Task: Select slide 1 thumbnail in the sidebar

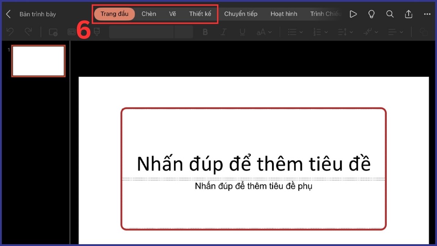Action: click(x=38, y=61)
